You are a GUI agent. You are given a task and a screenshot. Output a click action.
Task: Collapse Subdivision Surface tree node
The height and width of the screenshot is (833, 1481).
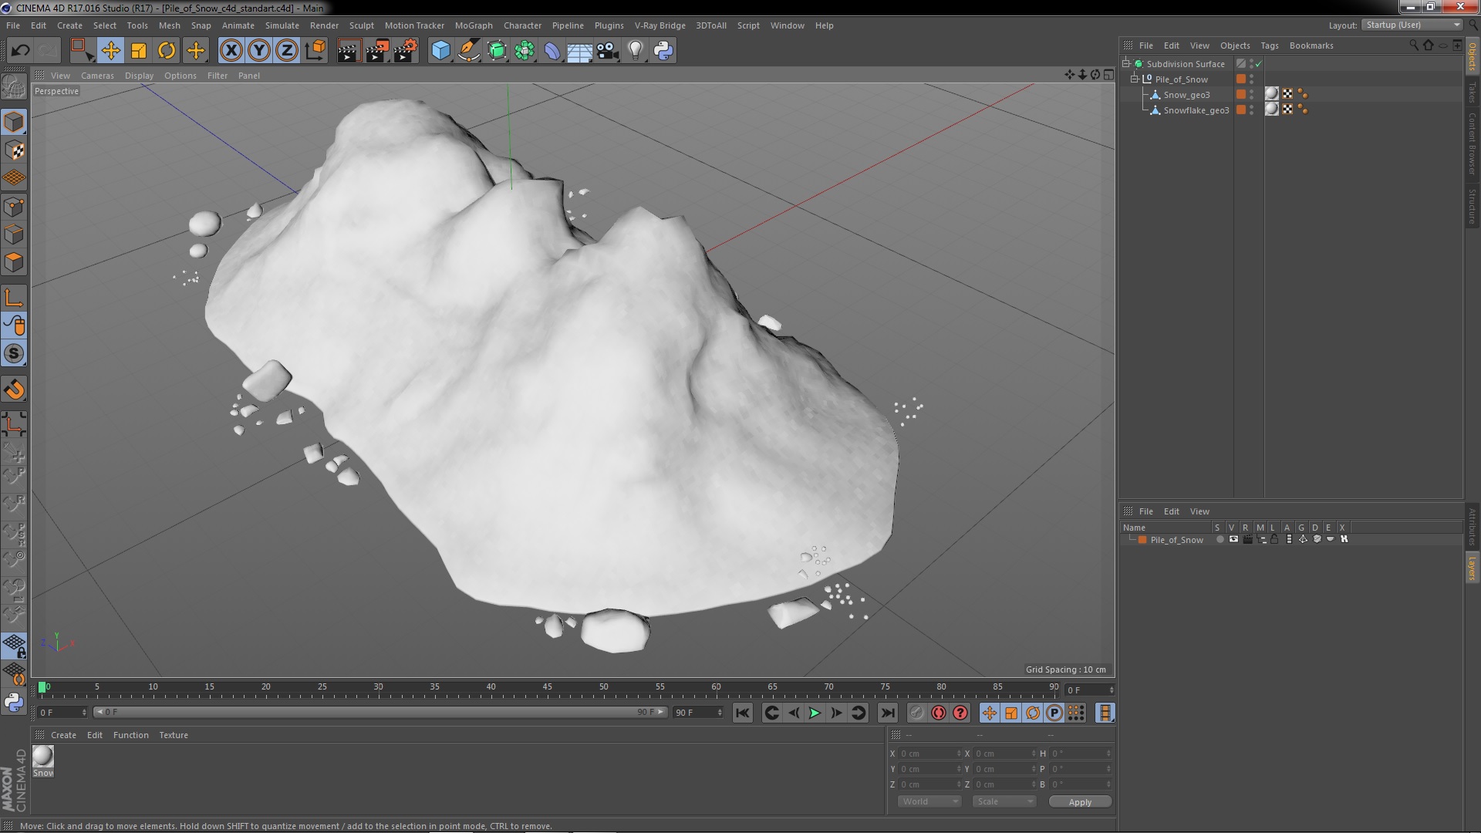click(x=1126, y=64)
